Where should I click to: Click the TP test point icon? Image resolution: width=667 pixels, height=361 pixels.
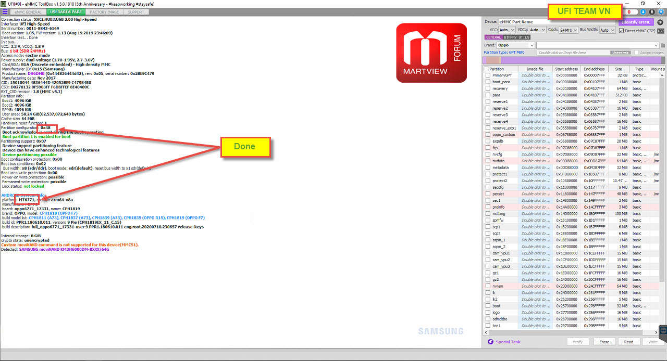[x=660, y=22]
